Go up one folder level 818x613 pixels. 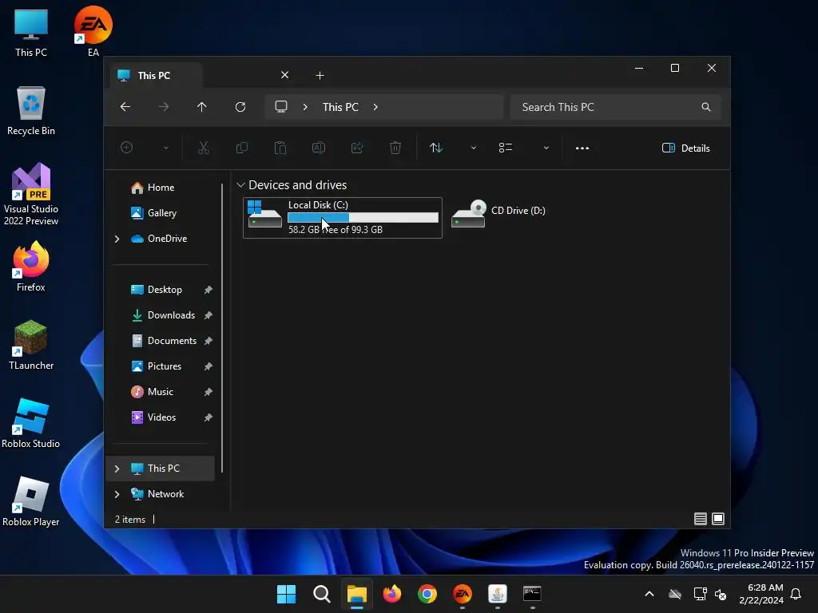[202, 107]
